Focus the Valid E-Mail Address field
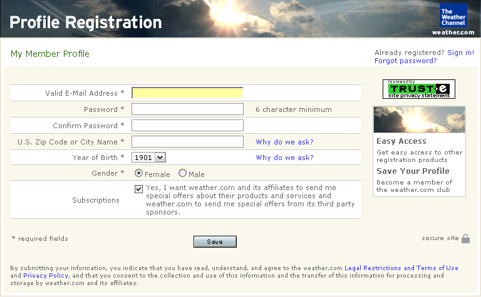This screenshot has height=297, width=481. 187,93
